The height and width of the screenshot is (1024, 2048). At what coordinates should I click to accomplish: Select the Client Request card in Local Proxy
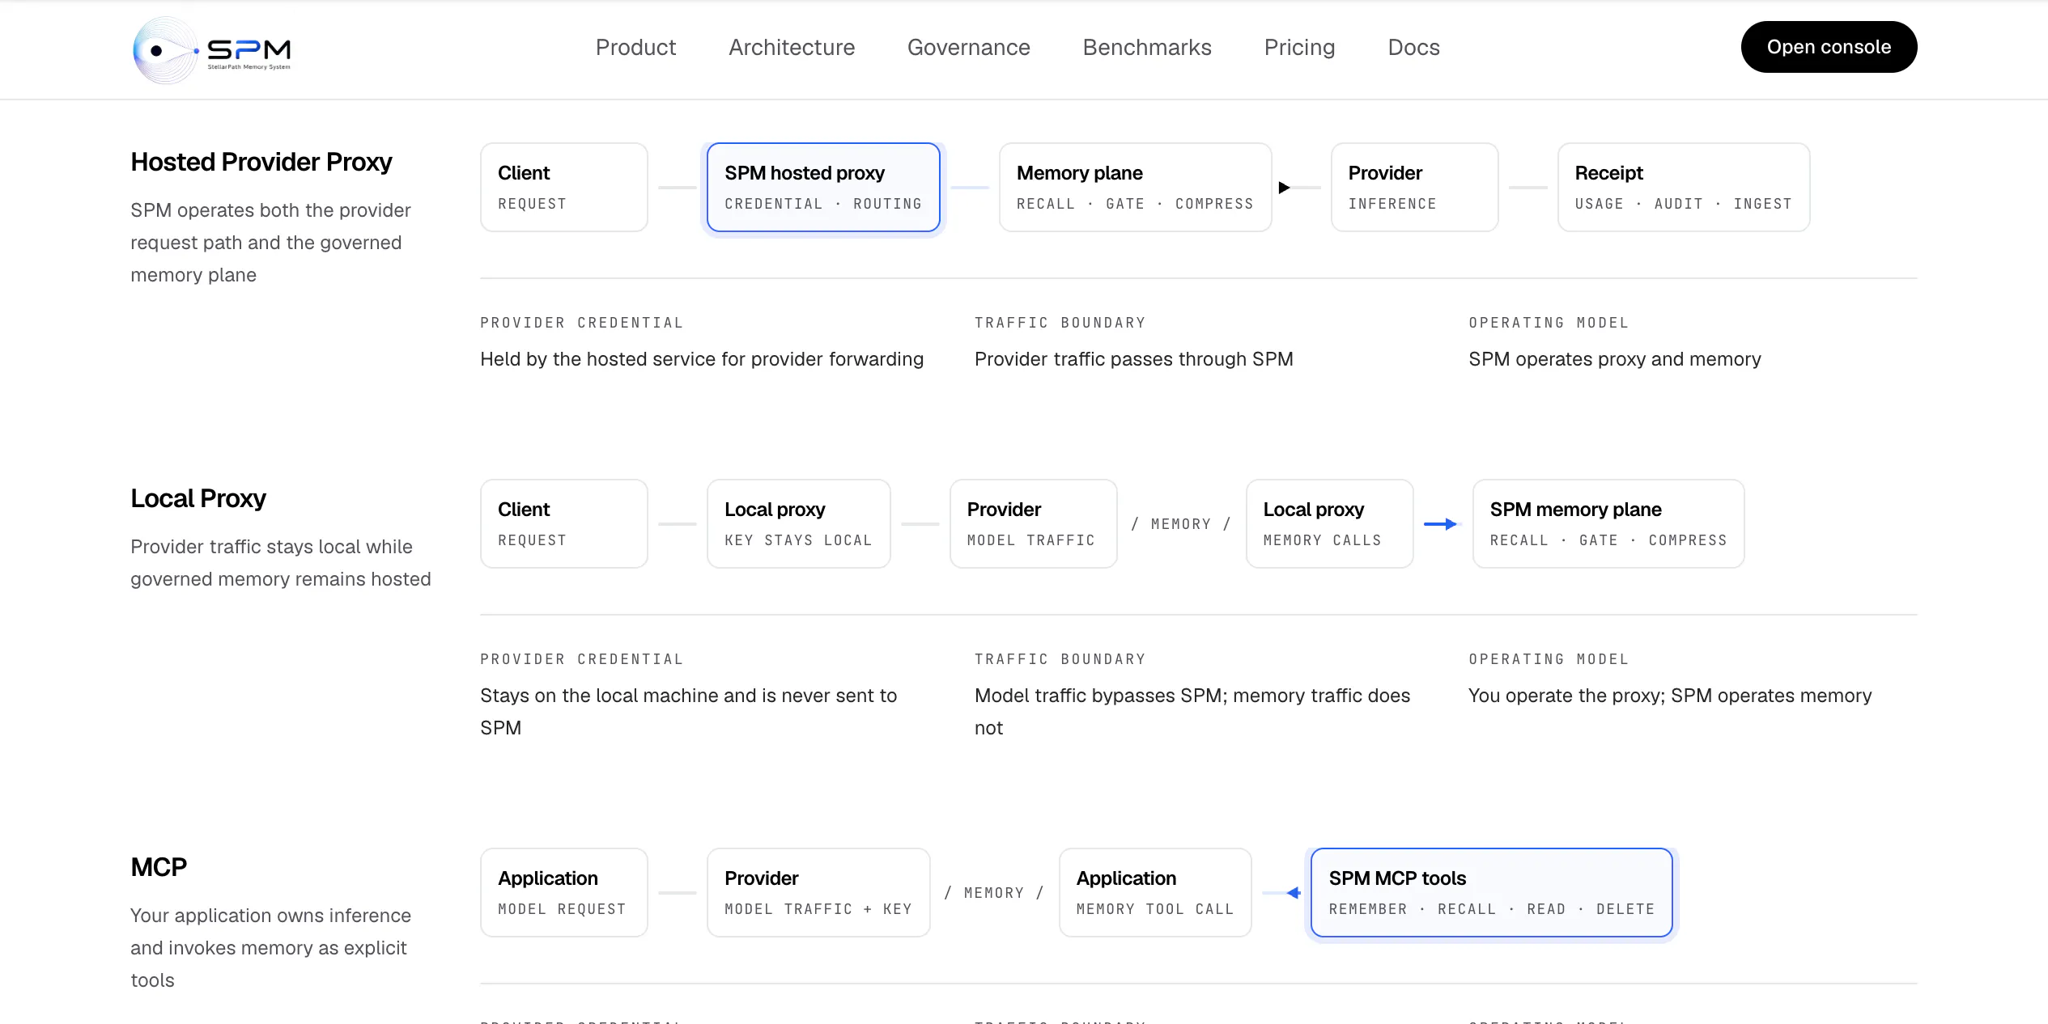pyautogui.click(x=564, y=524)
